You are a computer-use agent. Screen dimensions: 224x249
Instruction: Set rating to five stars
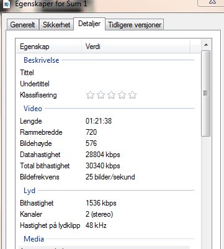point(132,95)
